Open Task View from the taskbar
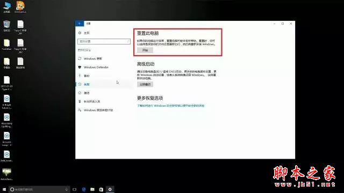The width and height of the screenshot is (344, 193). point(75,189)
